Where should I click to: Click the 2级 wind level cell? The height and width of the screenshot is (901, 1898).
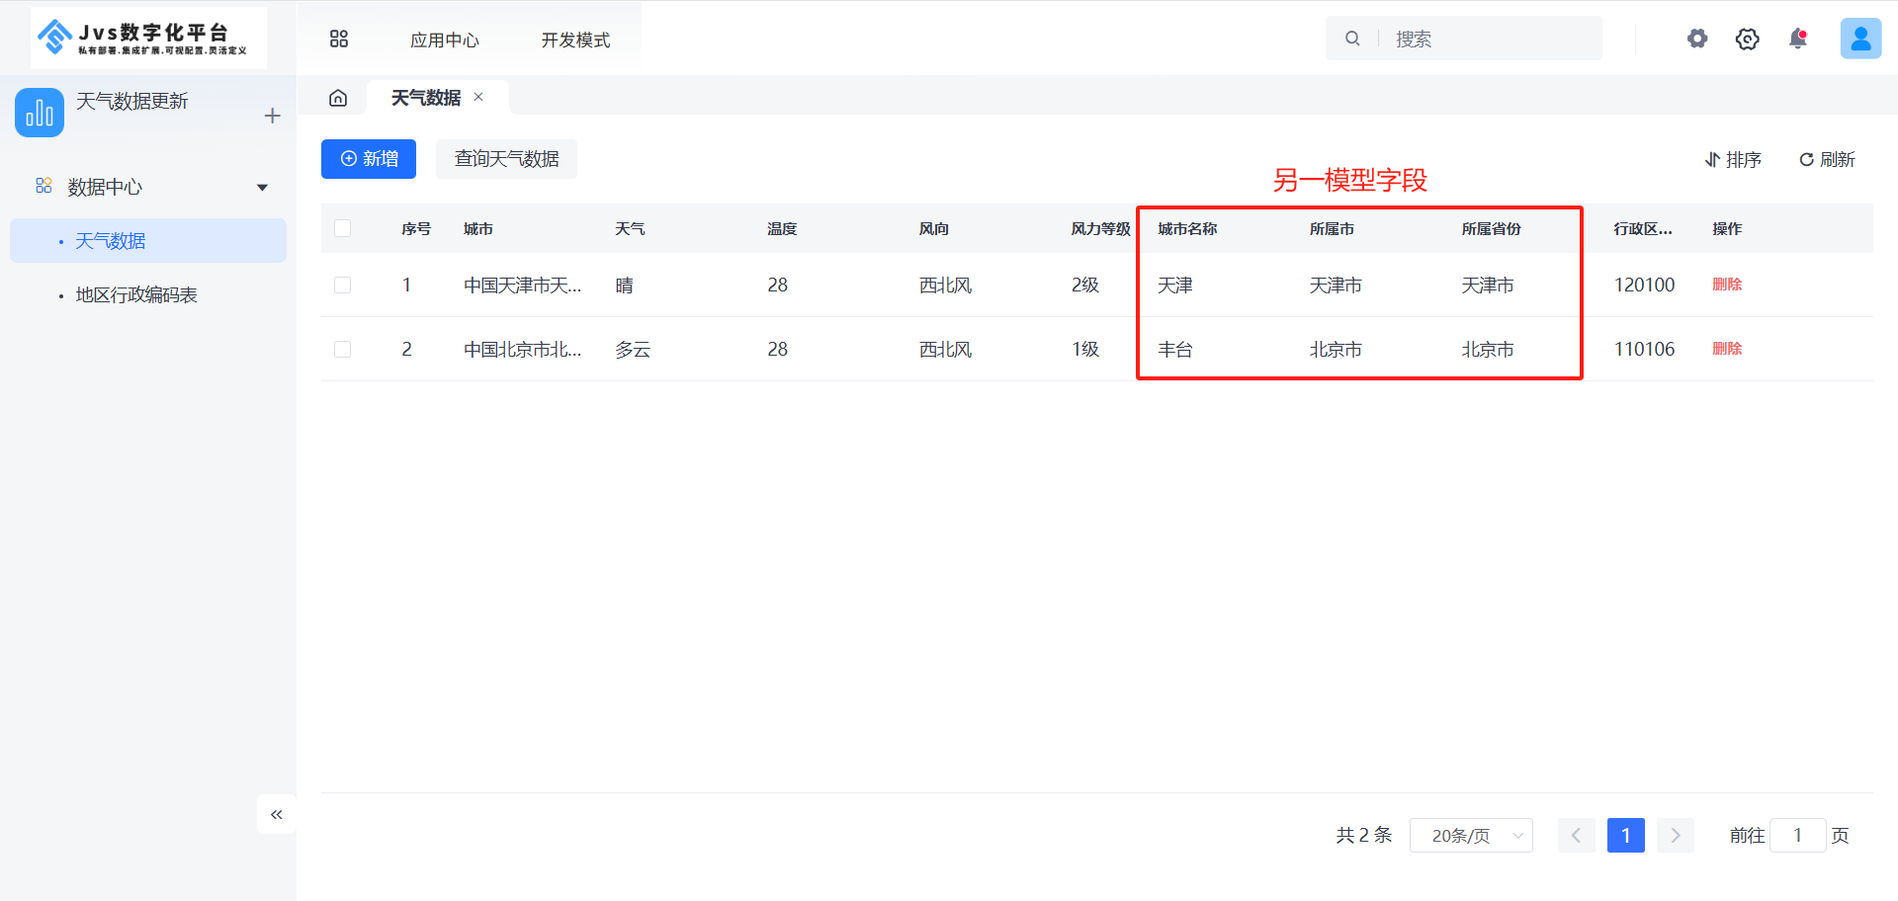coord(1084,285)
